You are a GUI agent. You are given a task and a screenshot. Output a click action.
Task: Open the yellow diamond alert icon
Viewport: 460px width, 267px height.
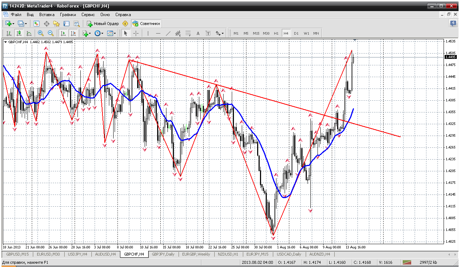point(125,24)
